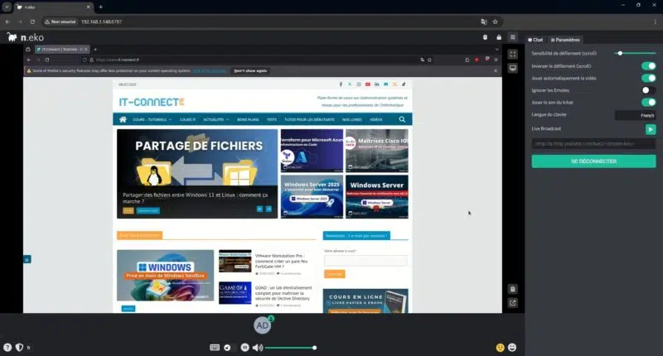Toggle Inverser le défilement (scroll)
This screenshot has width=663, height=356.
tap(649, 66)
